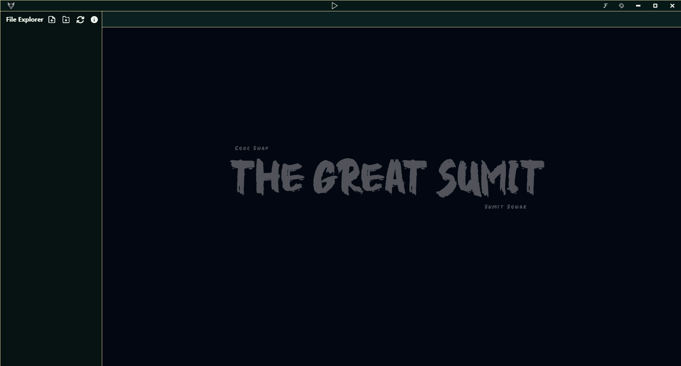Run code with the play button

click(x=334, y=6)
